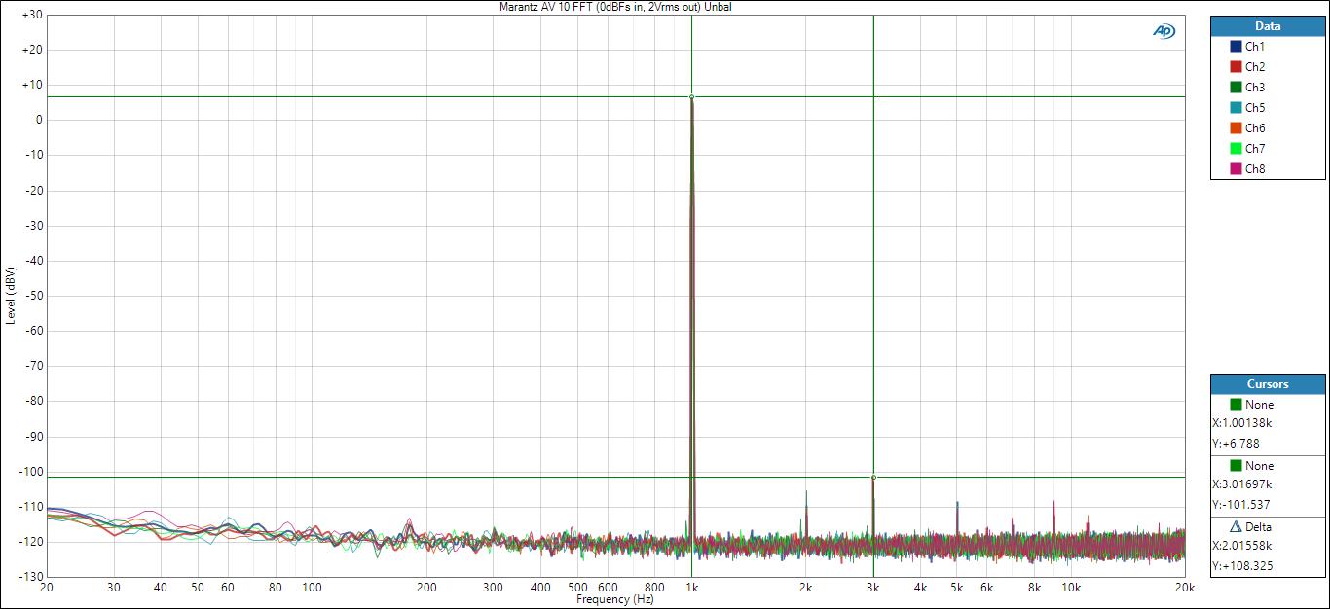Viewport: 1330px width, 609px height.
Task: Click the Ch1 dark blue color swatch
Action: pyautogui.click(x=1236, y=47)
